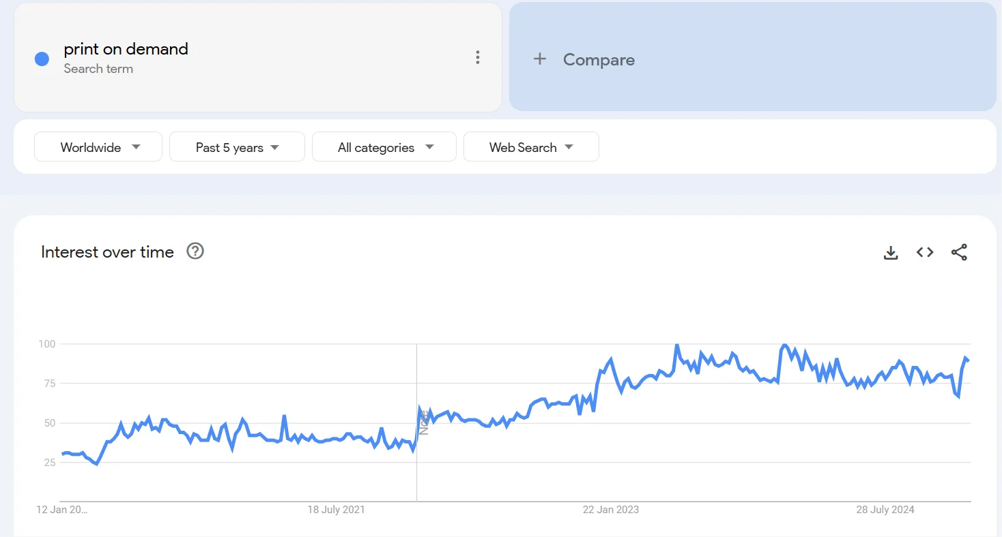Click the plus icon in the Compare box

click(x=540, y=59)
